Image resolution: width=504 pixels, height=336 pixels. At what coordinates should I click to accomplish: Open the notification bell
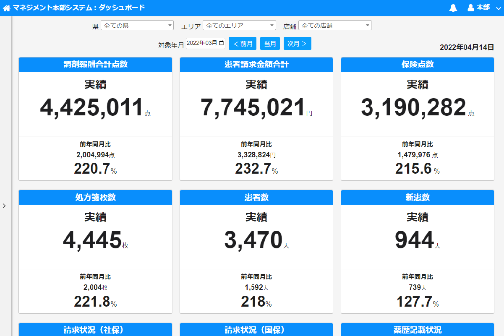tap(453, 8)
